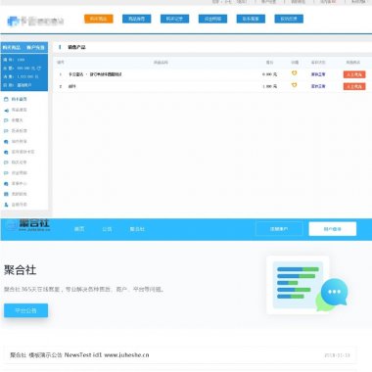Click the product name in row 1

coord(95,74)
